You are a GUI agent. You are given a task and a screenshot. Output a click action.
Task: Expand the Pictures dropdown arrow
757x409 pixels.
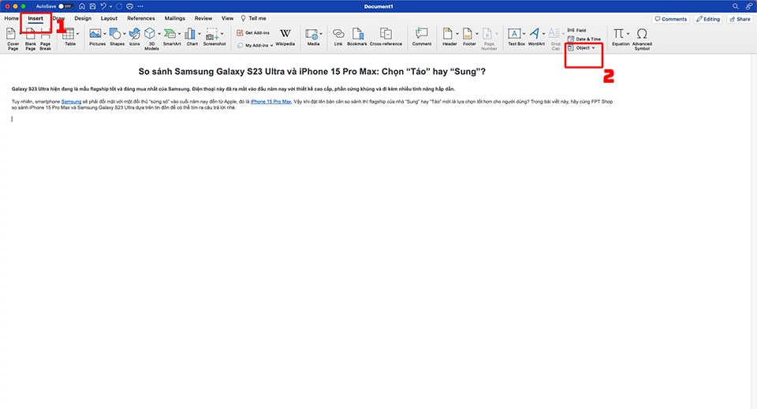click(105, 34)
